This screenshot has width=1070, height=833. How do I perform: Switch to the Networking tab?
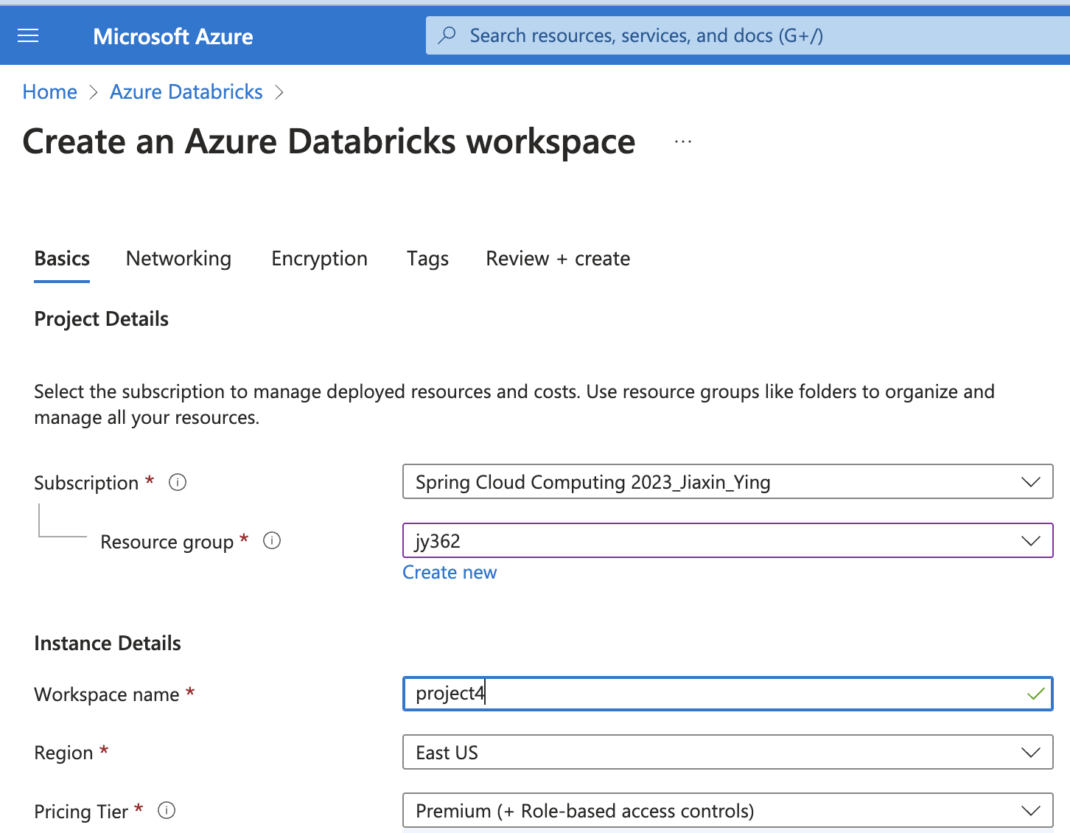point(178,259)
